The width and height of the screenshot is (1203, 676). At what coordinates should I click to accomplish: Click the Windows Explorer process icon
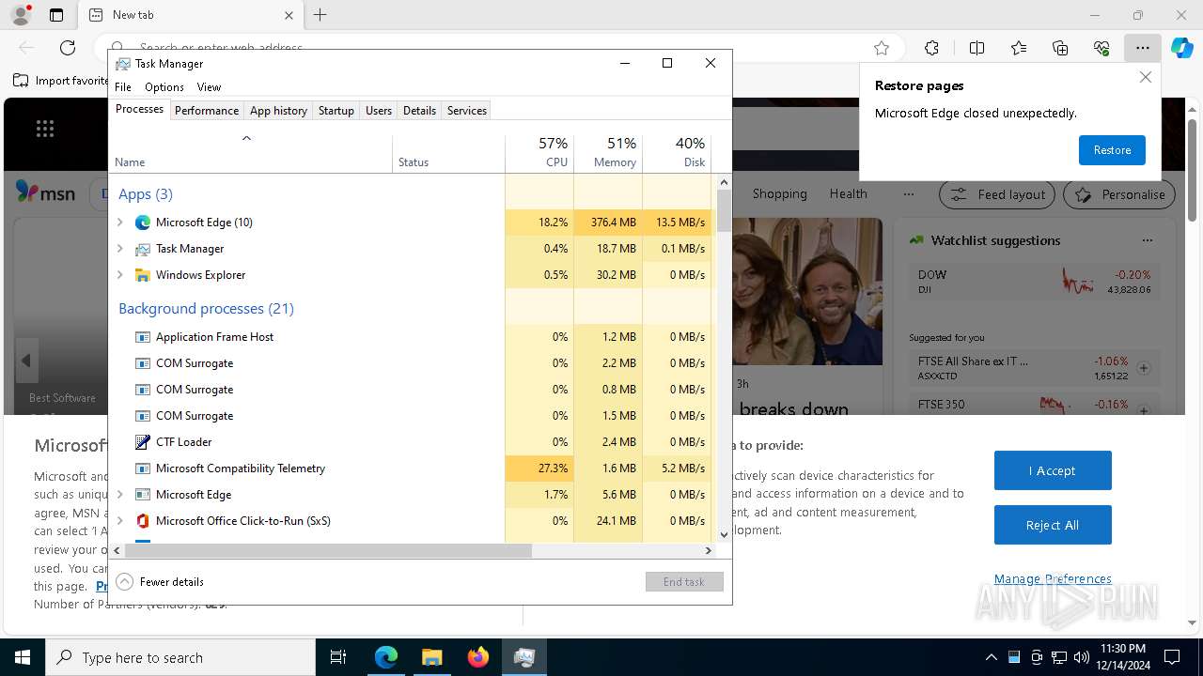coord(143,275)
